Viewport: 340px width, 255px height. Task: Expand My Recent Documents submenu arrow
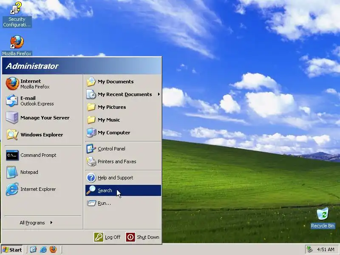(159, 94)
